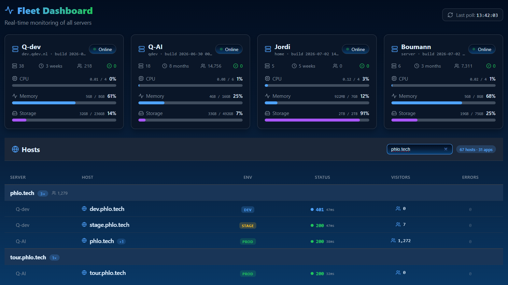Sort by the VISITORS column header
508x285 pixels.
pos(401,177)
